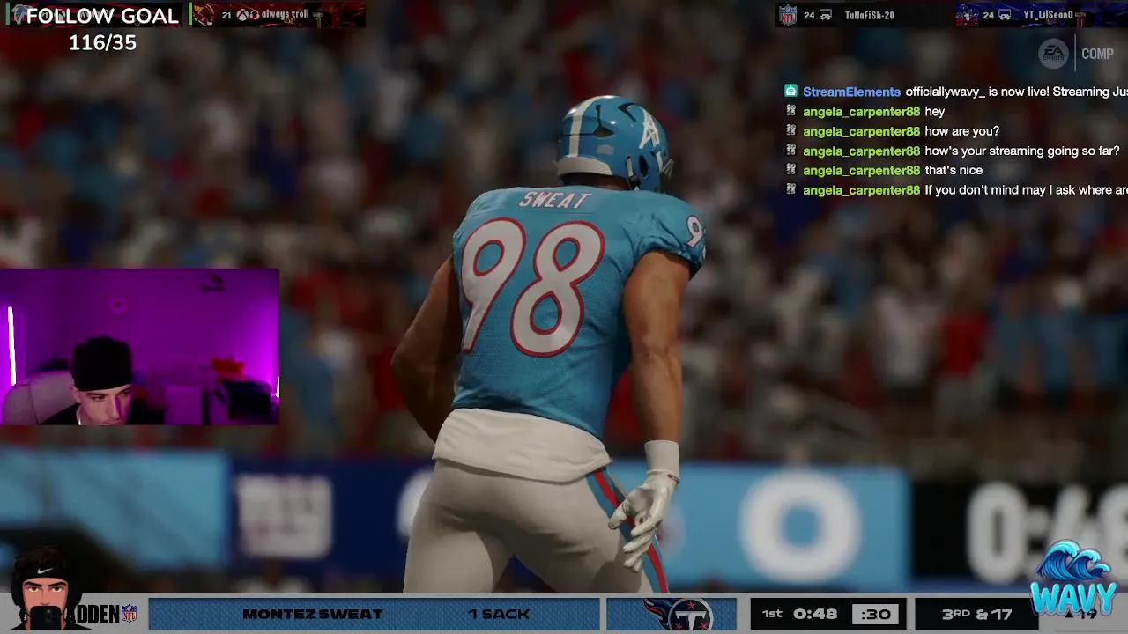
Task: Click the COMP mode label
Action: [1097, 54]
